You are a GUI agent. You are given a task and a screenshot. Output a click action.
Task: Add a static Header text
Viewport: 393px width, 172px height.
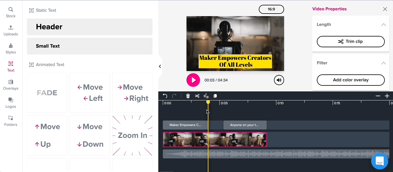pyautogui.click(x=90, y=27)
